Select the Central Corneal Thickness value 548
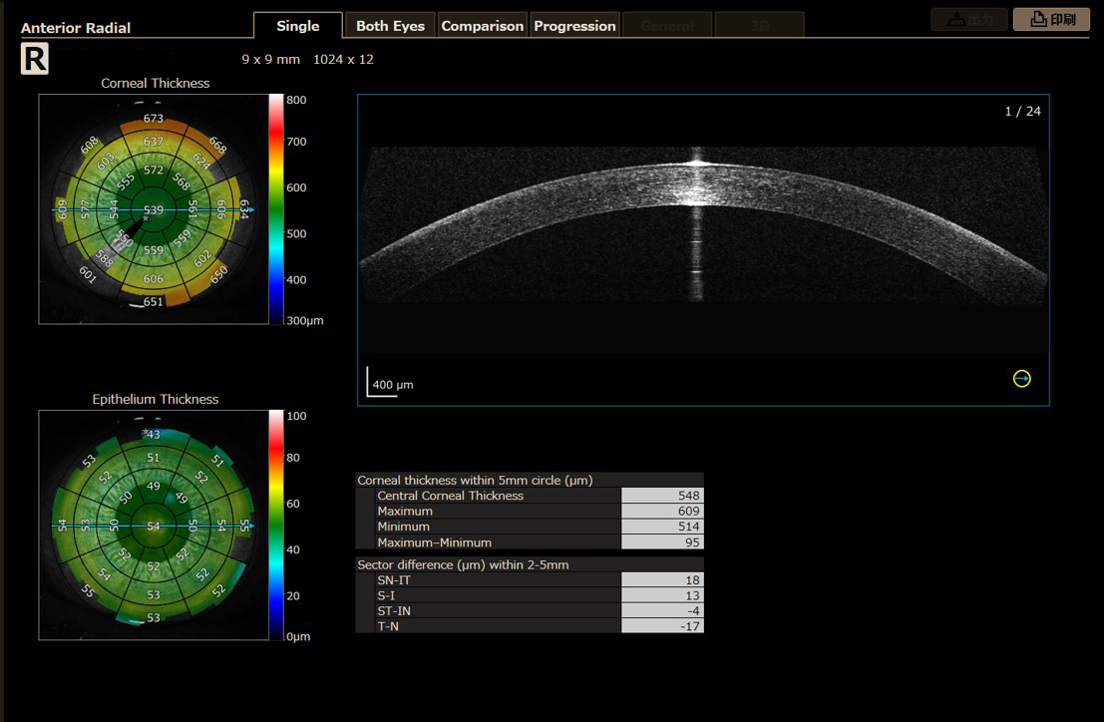 coord(662,496)
